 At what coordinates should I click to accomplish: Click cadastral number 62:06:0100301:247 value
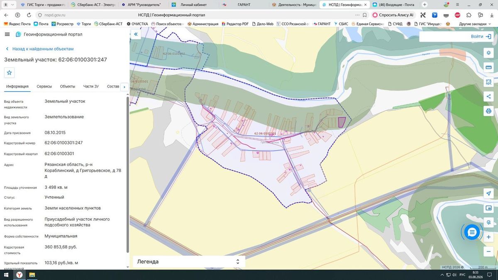click(x=63, y=143)
